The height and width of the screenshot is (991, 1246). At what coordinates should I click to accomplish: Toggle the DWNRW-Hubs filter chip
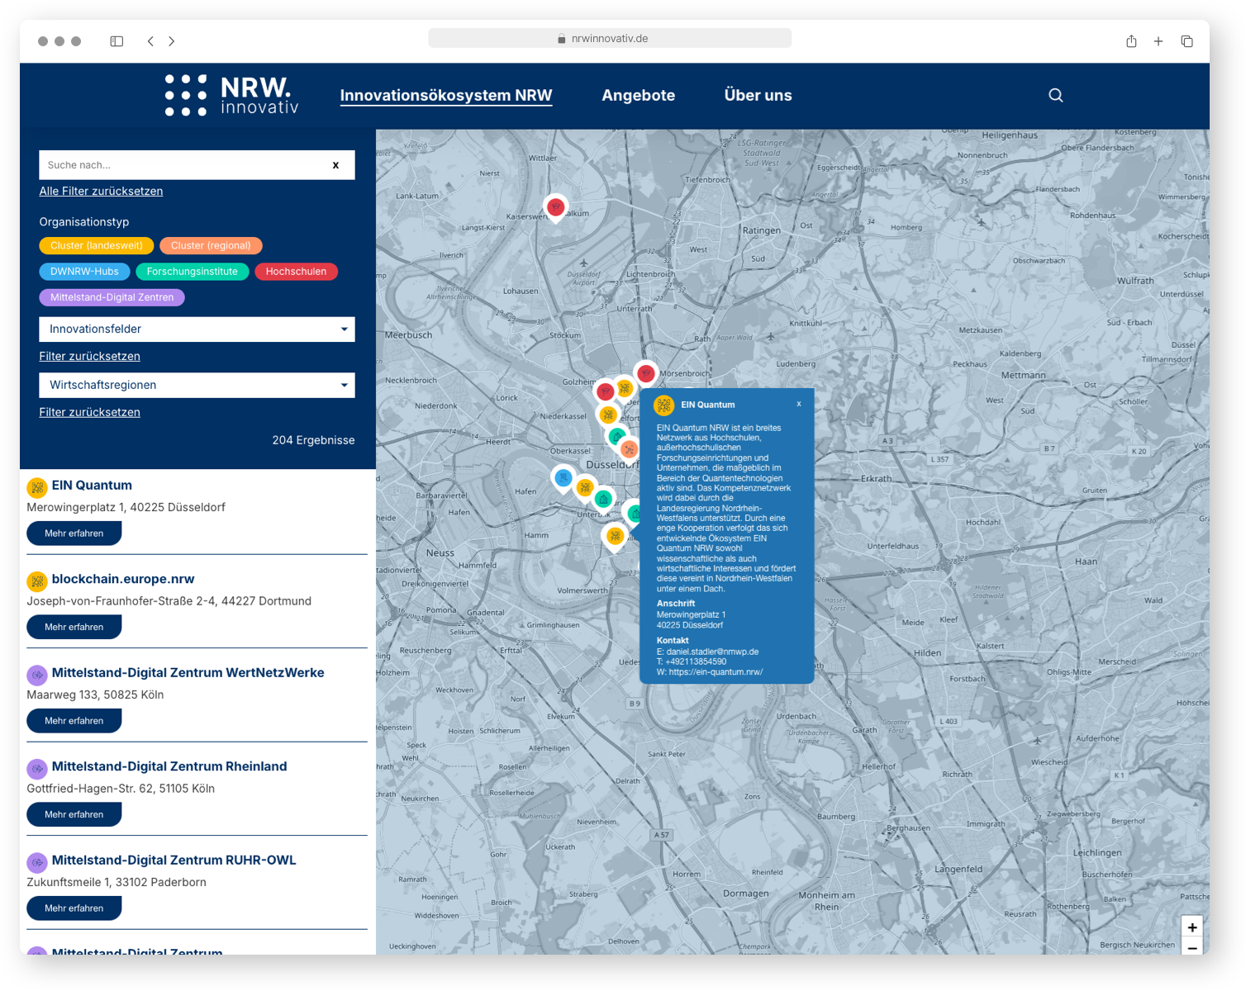pyautogui.click(x=84, y=272)
